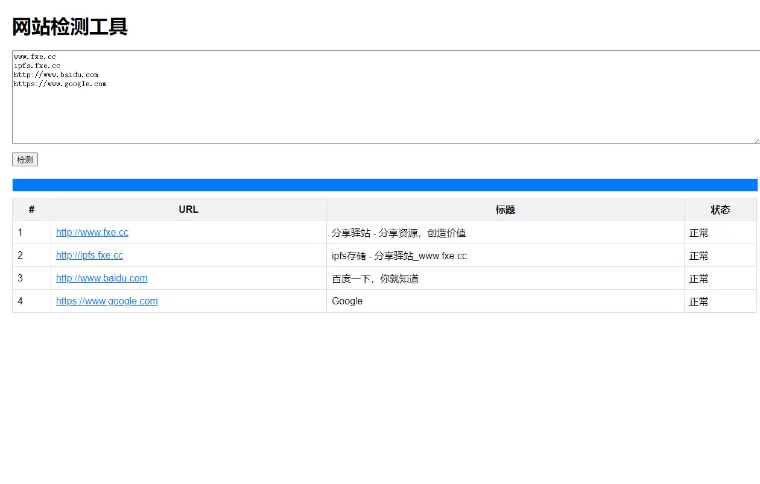Screen dimensions: 760x484
Task: Open the http://www.baidu.com link
Action: pos(102,278)
